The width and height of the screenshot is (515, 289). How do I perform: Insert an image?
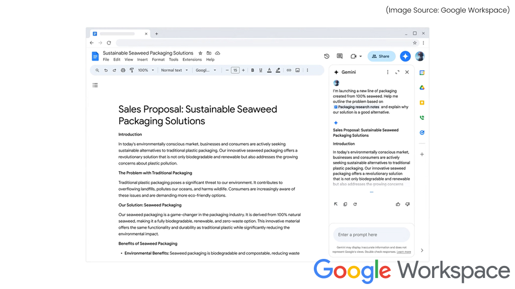(298, 70)
